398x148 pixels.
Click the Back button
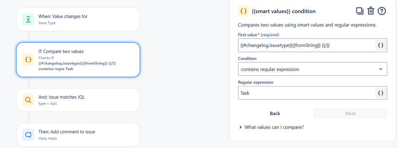pos(275,113)
